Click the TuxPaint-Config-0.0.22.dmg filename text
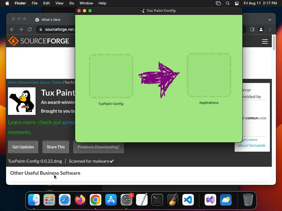 [35, 161]
